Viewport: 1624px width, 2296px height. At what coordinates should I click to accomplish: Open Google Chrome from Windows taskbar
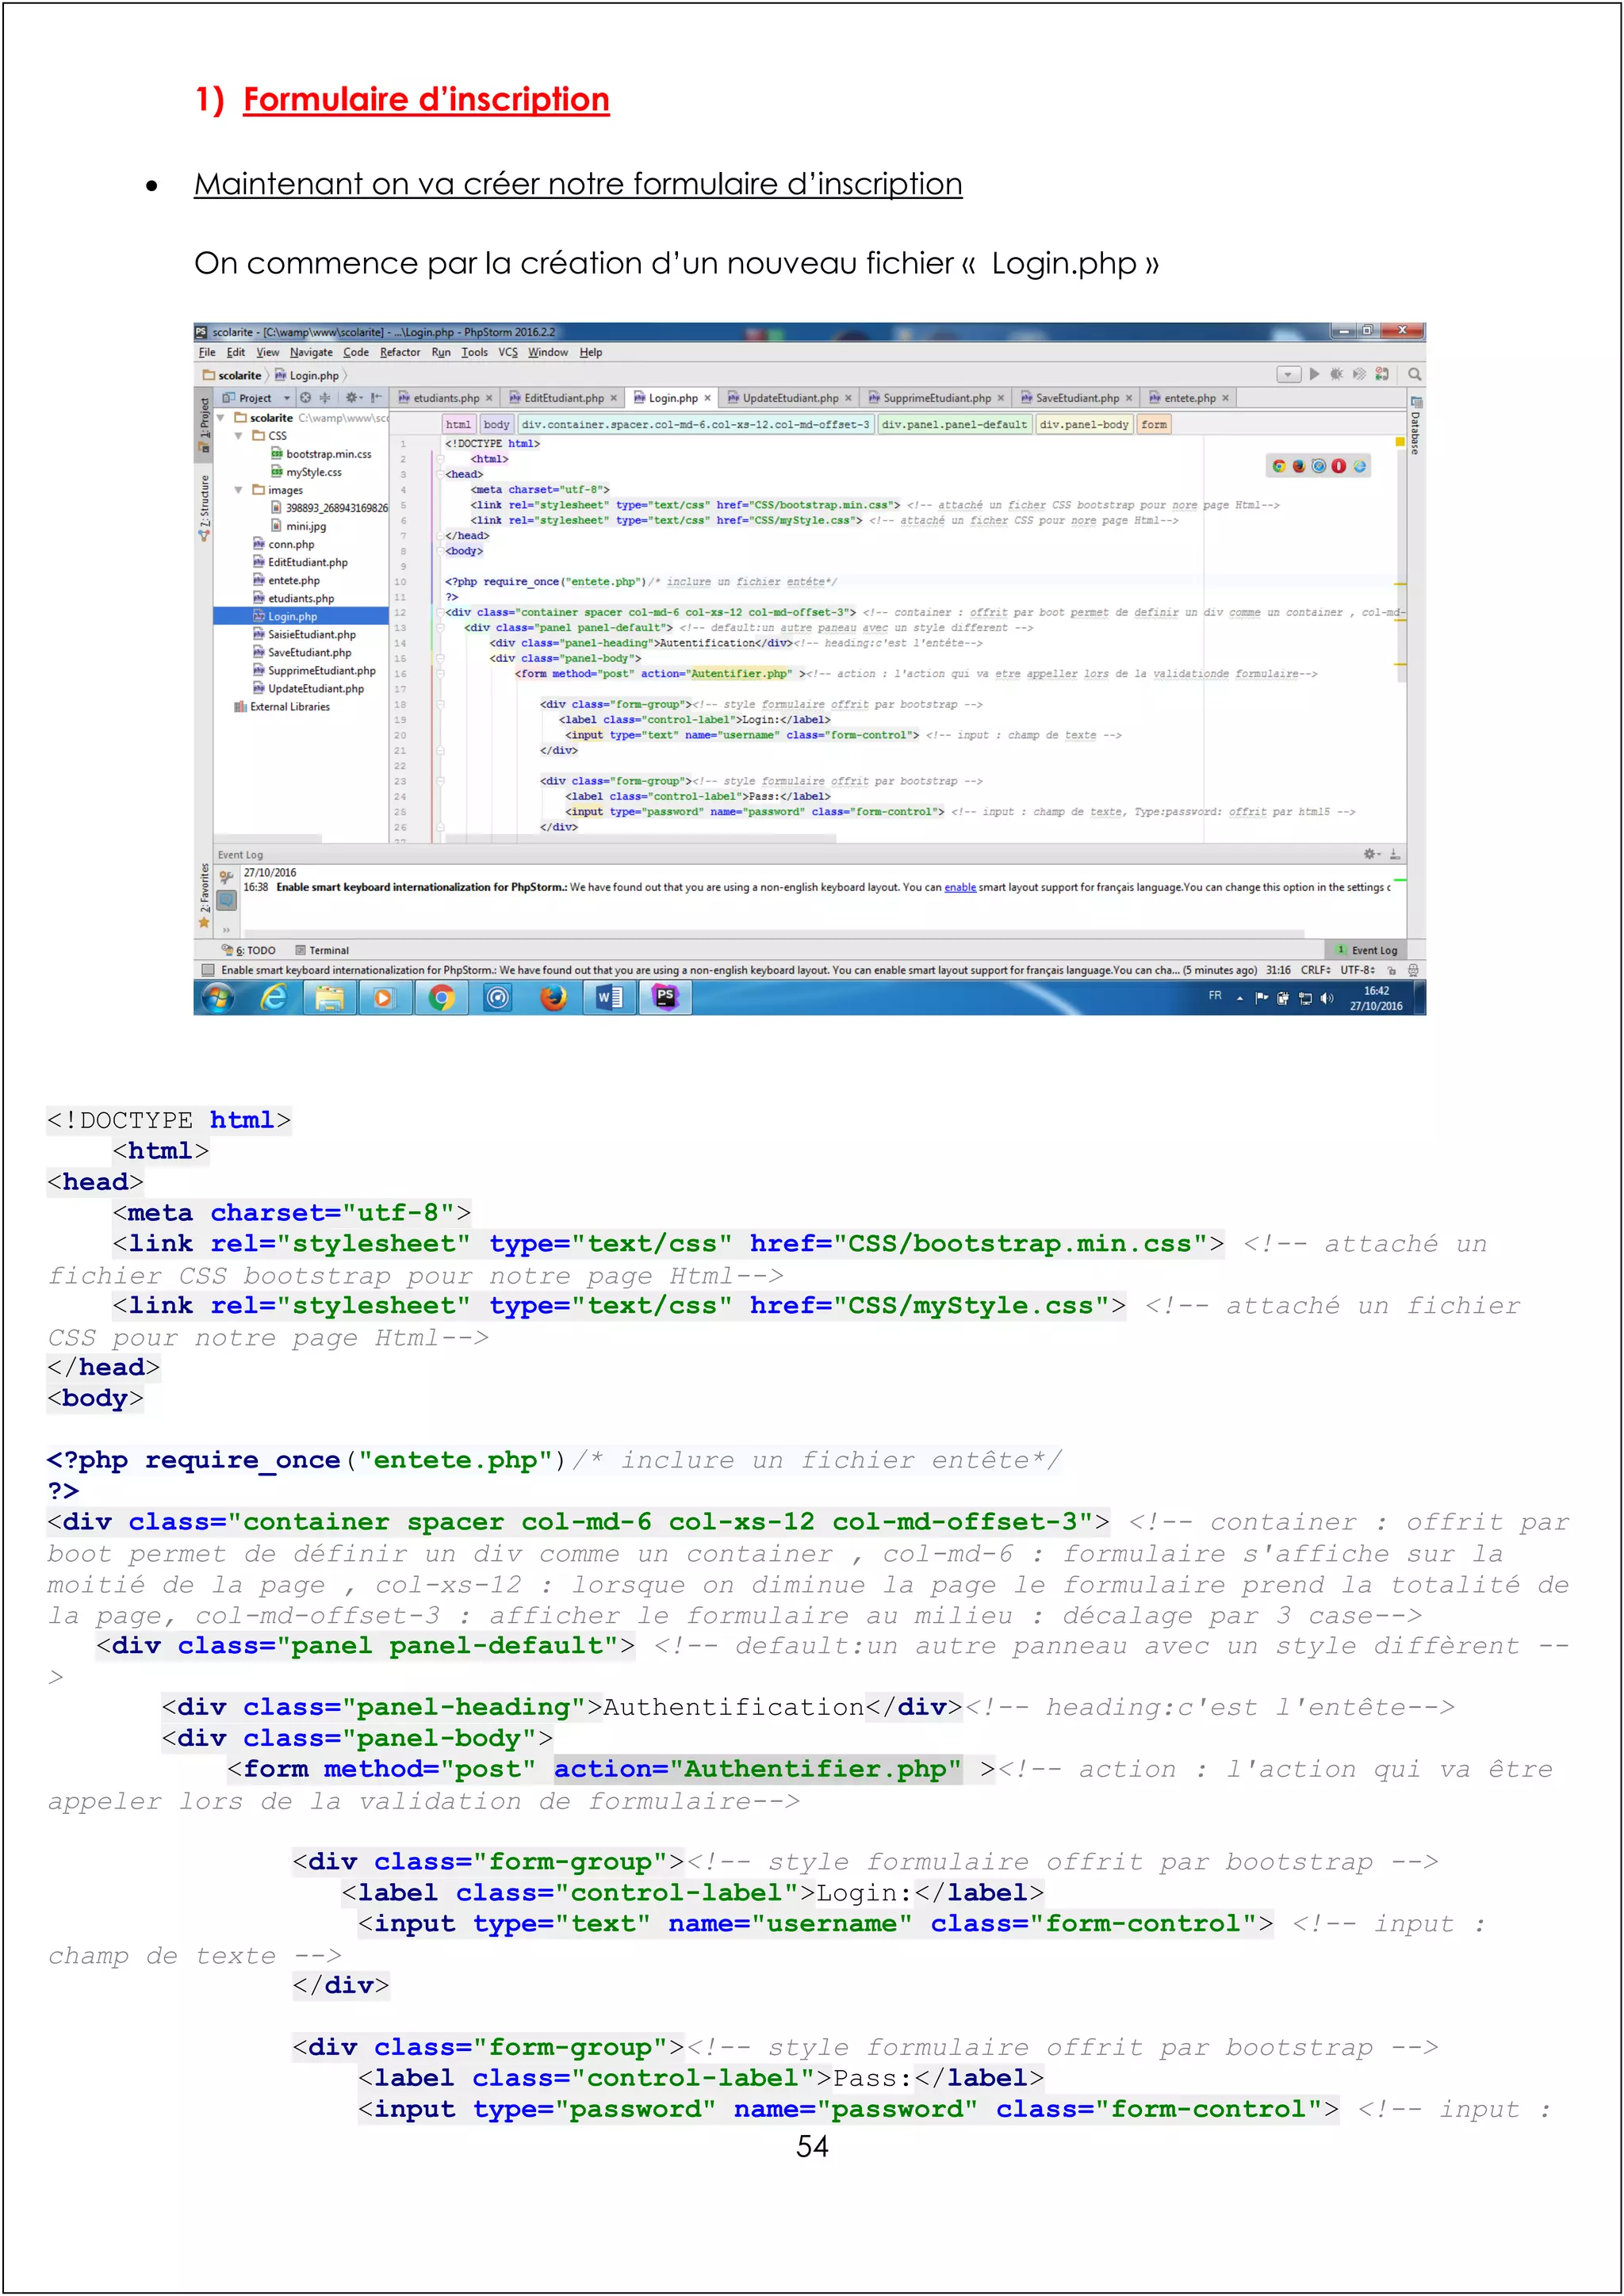click(x=441, y=997)
